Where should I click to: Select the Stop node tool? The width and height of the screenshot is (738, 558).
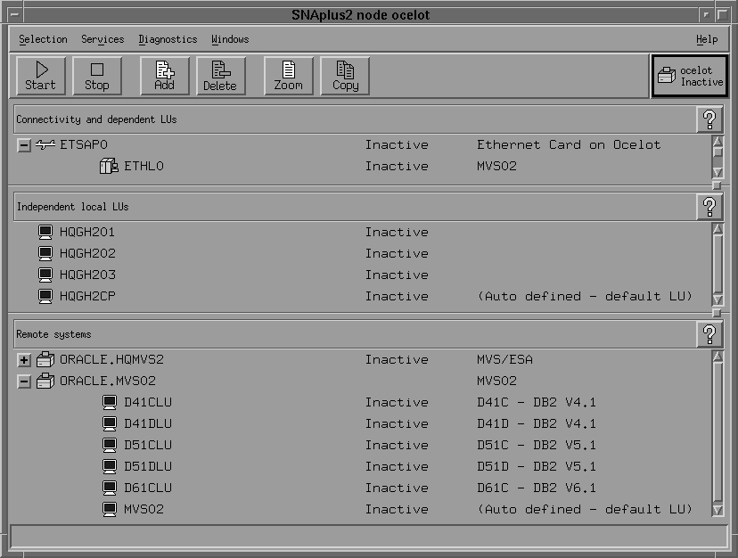tap(96, 75)
